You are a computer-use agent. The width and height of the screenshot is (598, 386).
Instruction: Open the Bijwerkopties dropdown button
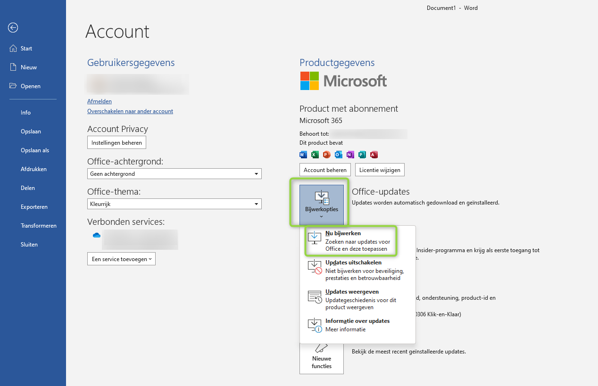click(x=322, y=205)
